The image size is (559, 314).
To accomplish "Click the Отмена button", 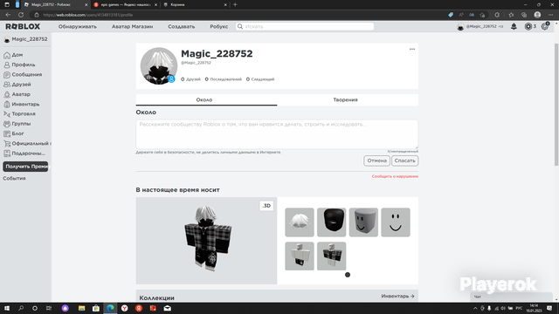I will [376, 160].
